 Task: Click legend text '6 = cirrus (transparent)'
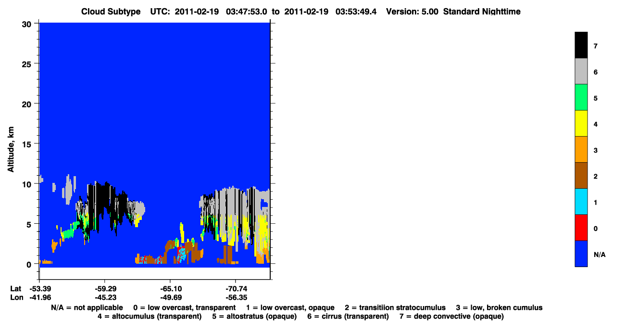348,316
